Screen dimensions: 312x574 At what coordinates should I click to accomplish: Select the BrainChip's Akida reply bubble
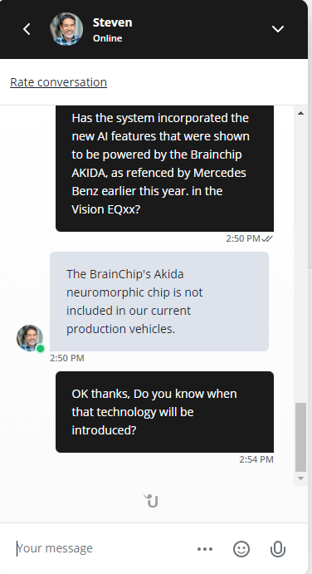[159, 302]
